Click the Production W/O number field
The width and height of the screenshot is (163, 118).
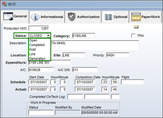[39, 28]
